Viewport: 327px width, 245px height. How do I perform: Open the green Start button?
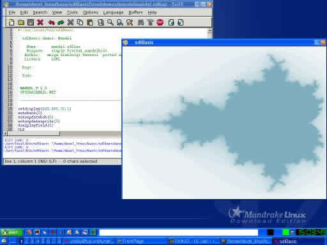click(x=11, y=232)
